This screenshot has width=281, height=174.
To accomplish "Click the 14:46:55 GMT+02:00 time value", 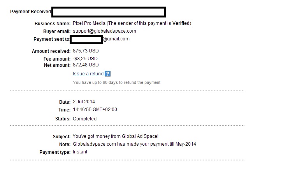I will pos(95,110).
